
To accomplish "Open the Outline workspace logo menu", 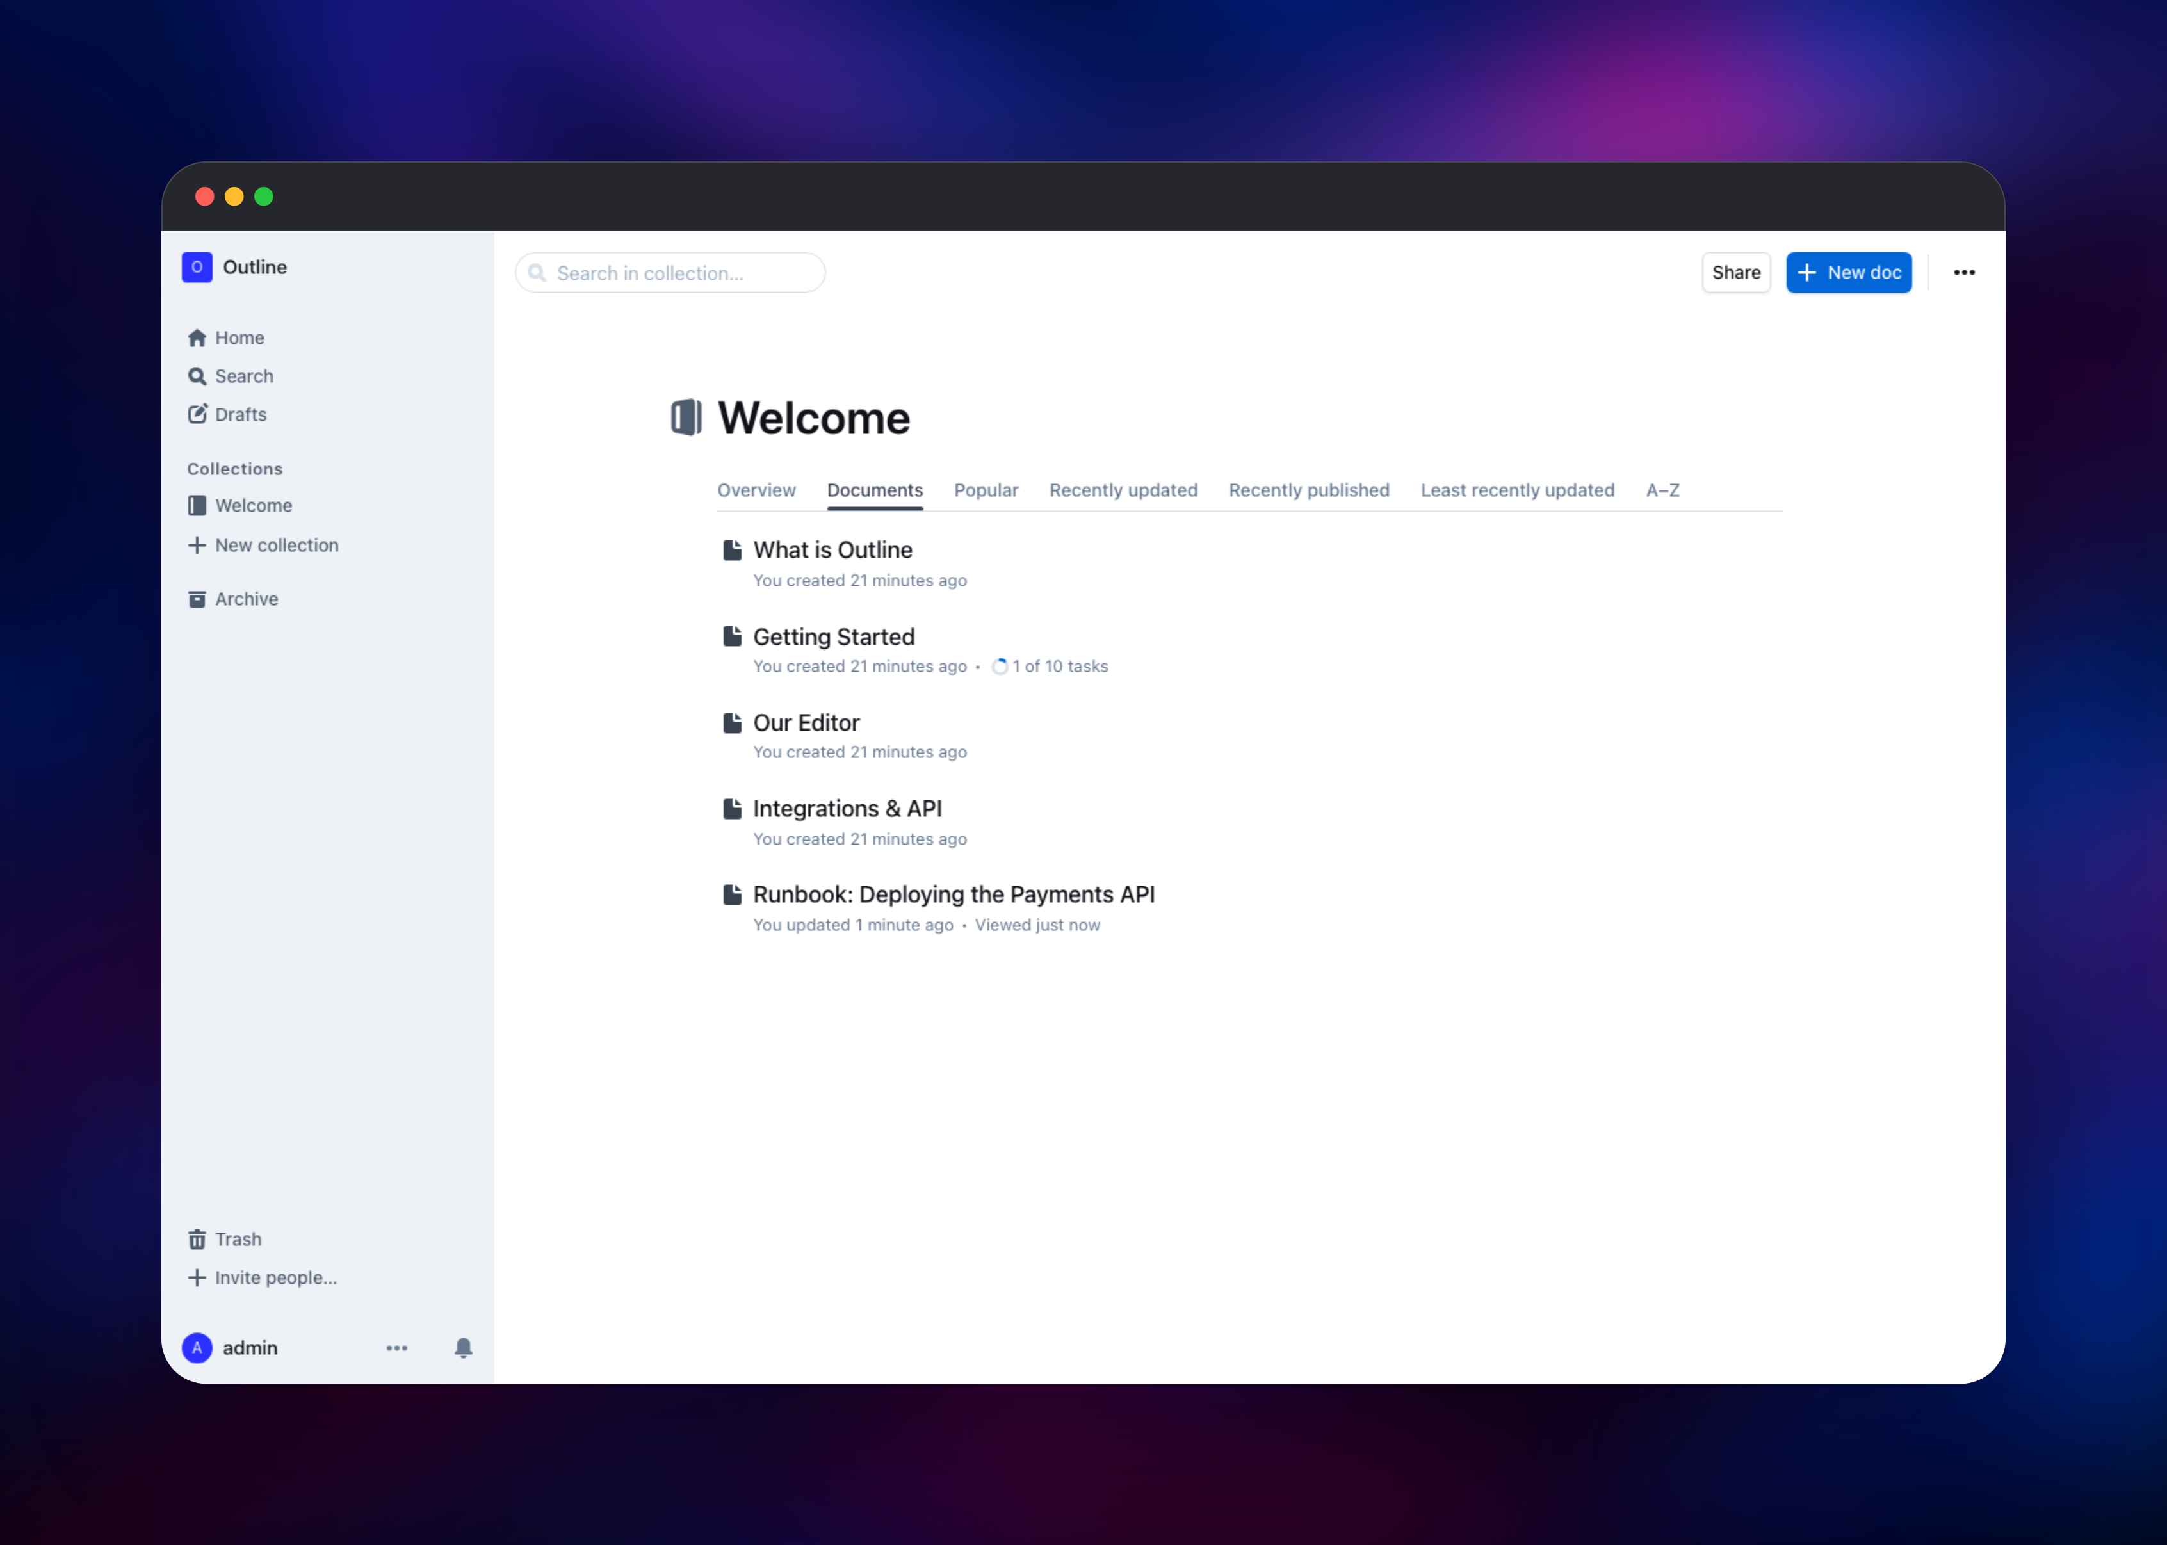I will (197, 268).
